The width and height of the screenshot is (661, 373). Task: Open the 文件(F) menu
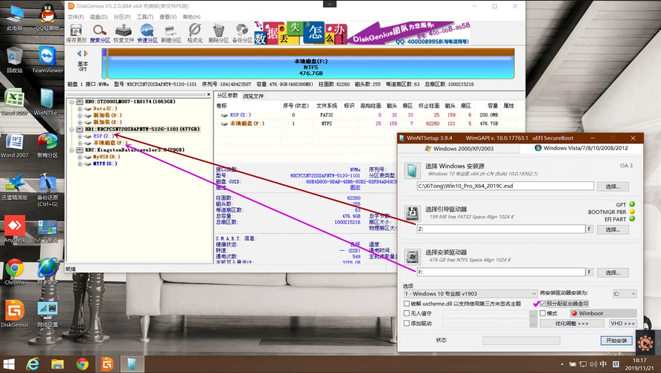76,17
